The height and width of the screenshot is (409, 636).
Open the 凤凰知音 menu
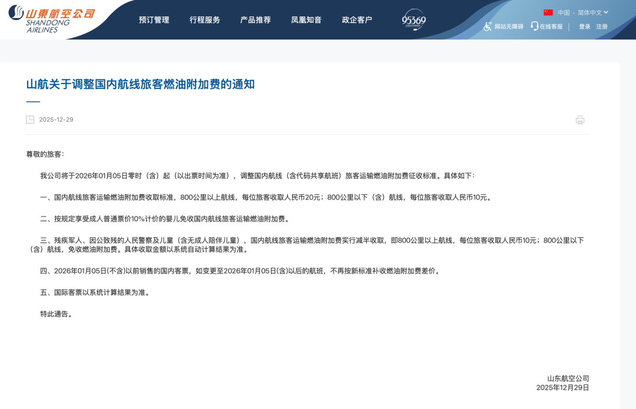click(306, 20)
